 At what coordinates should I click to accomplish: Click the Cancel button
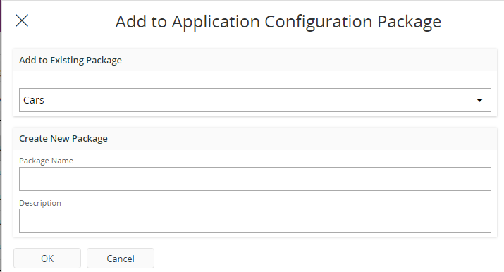click(x=121, y=259)
